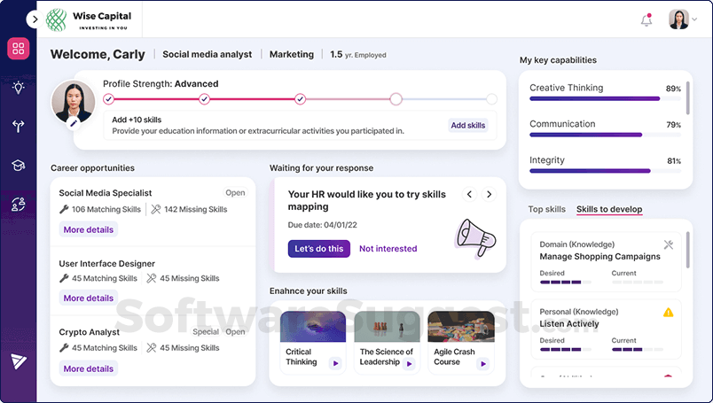Click the pencil edit icon on profile photo
Image resolution: width=713 pixels, height=403 pixels.
pyautogui.click(x=73, y=124)
